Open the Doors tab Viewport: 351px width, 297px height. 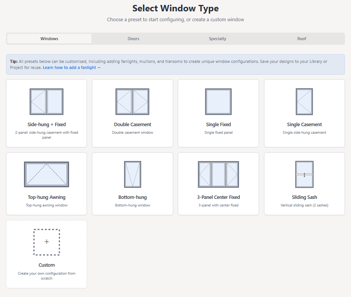coord(134,39)
